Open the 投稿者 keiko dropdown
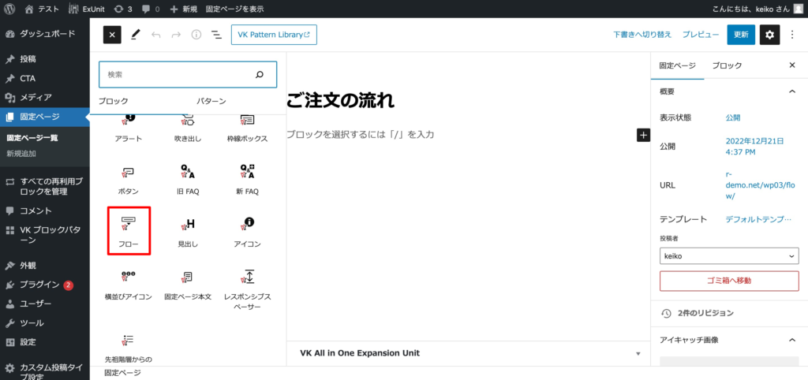The width and height of the screenshot is (808, 380). [x=728, y=255]
